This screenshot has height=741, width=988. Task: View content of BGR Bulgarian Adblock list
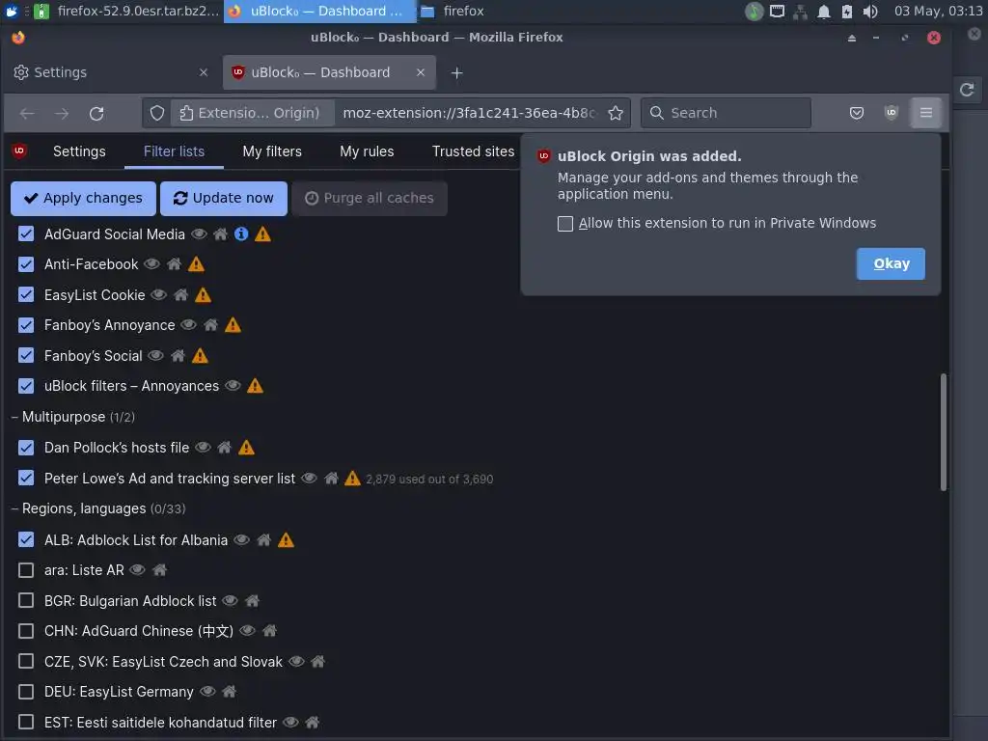point(230,600)
